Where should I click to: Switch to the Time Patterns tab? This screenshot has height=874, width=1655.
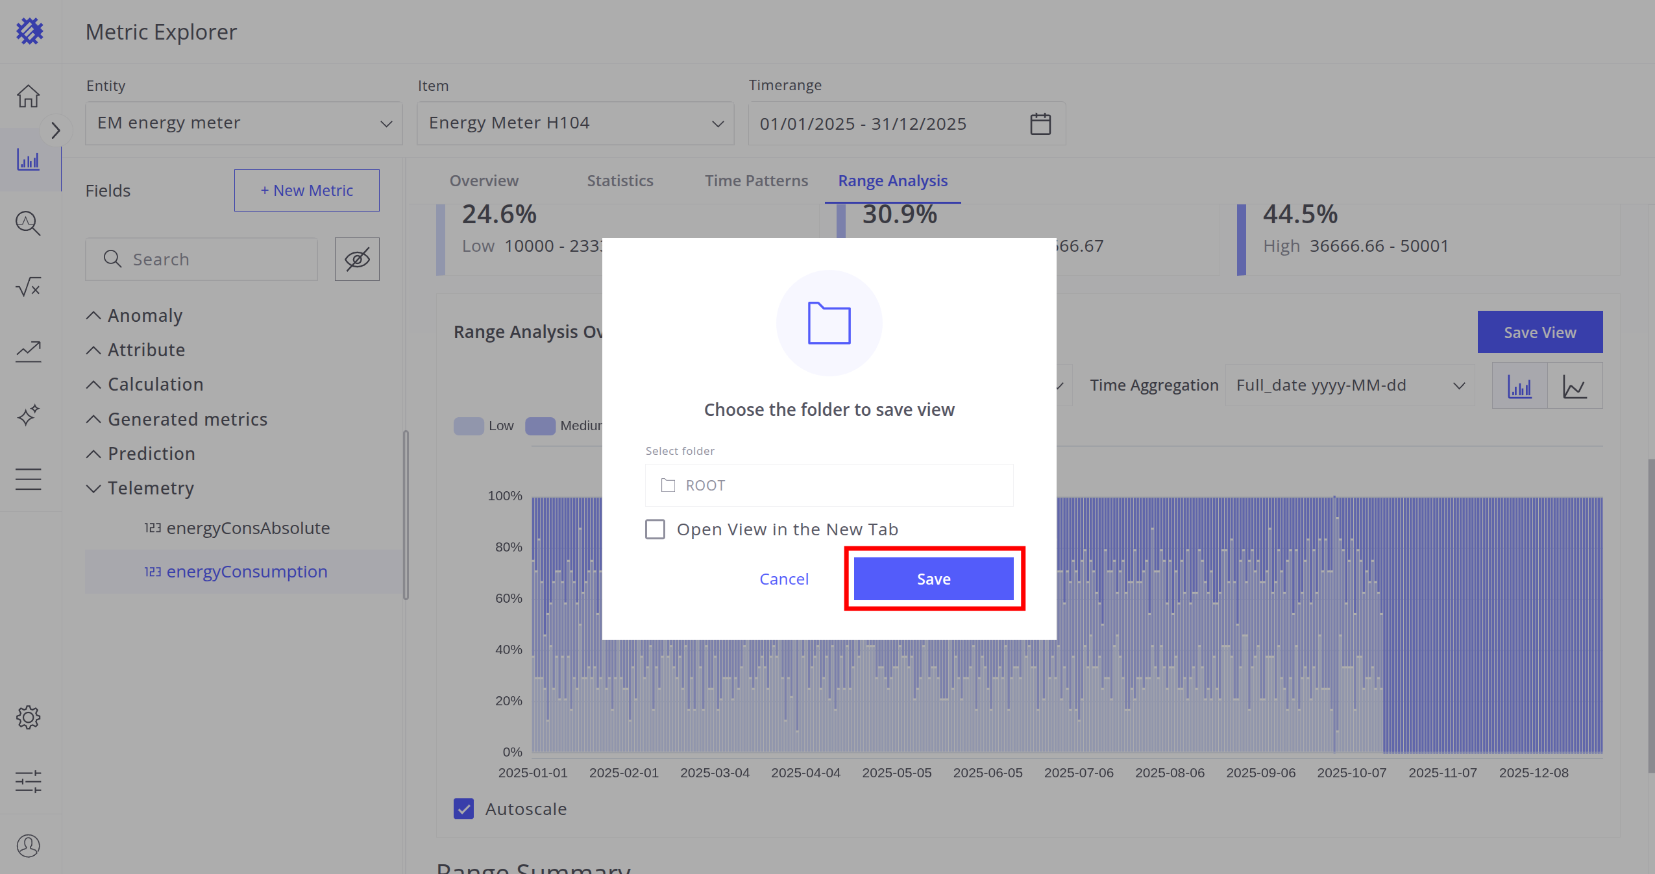click(x=756, y=181)
